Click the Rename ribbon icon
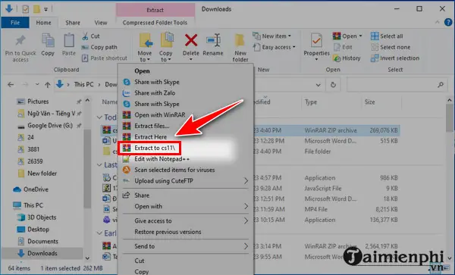 coord(213,40)
